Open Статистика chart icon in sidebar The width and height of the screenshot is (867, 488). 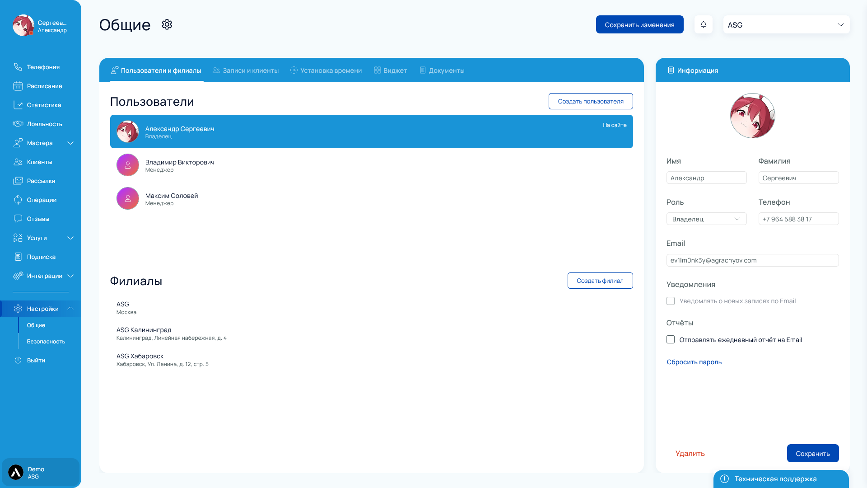point(18,105)
